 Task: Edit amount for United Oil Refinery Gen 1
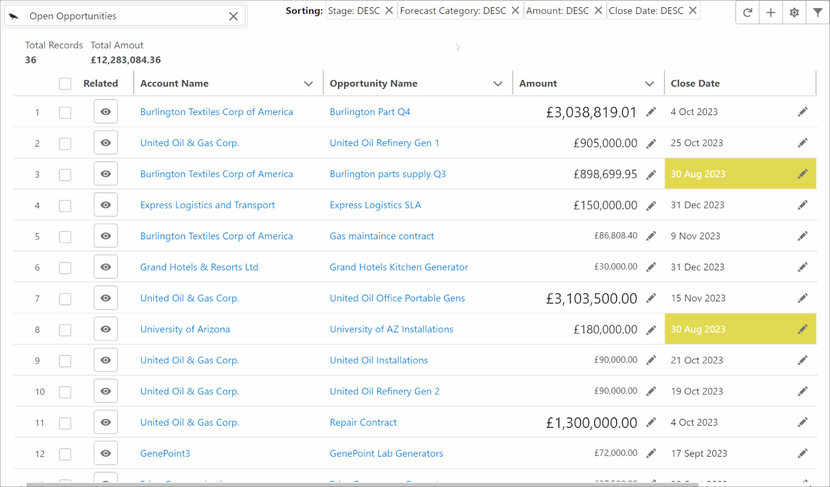tap(651, 143)
